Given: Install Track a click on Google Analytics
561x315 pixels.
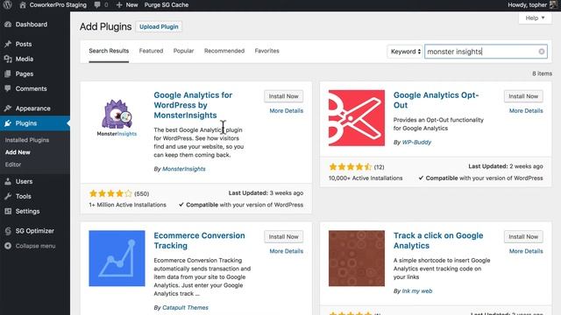Looking at the screenshot, I should click(523, 236).
